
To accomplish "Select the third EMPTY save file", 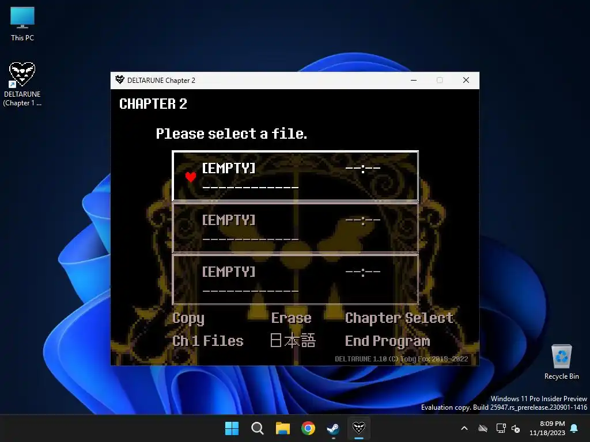I will click(295, 279).
